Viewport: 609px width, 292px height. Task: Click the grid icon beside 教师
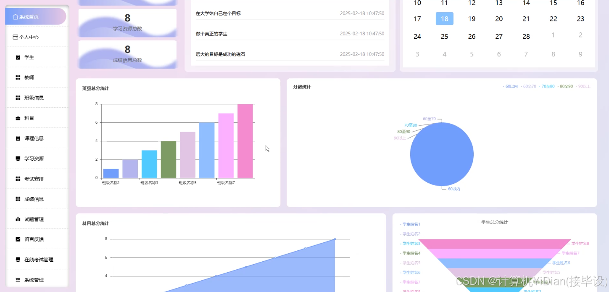point(18,77)
